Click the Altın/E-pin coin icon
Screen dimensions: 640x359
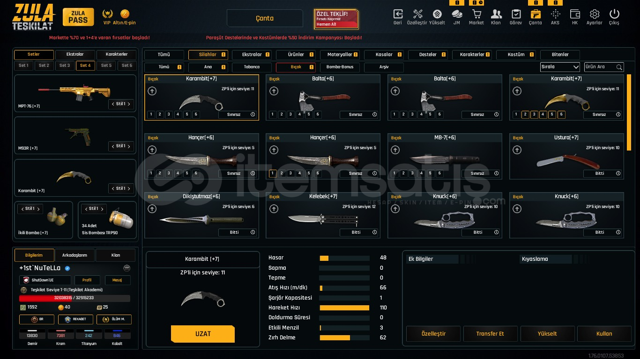pos(125,14)
